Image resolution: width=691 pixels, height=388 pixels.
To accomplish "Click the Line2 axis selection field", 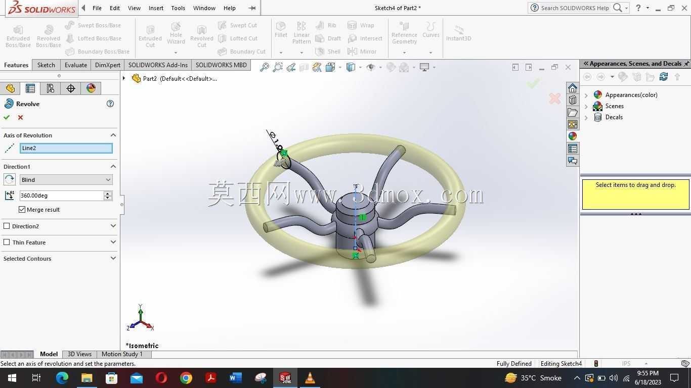I will (x=66, y=148).
